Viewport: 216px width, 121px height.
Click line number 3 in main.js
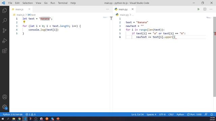[x=17, y=26]
